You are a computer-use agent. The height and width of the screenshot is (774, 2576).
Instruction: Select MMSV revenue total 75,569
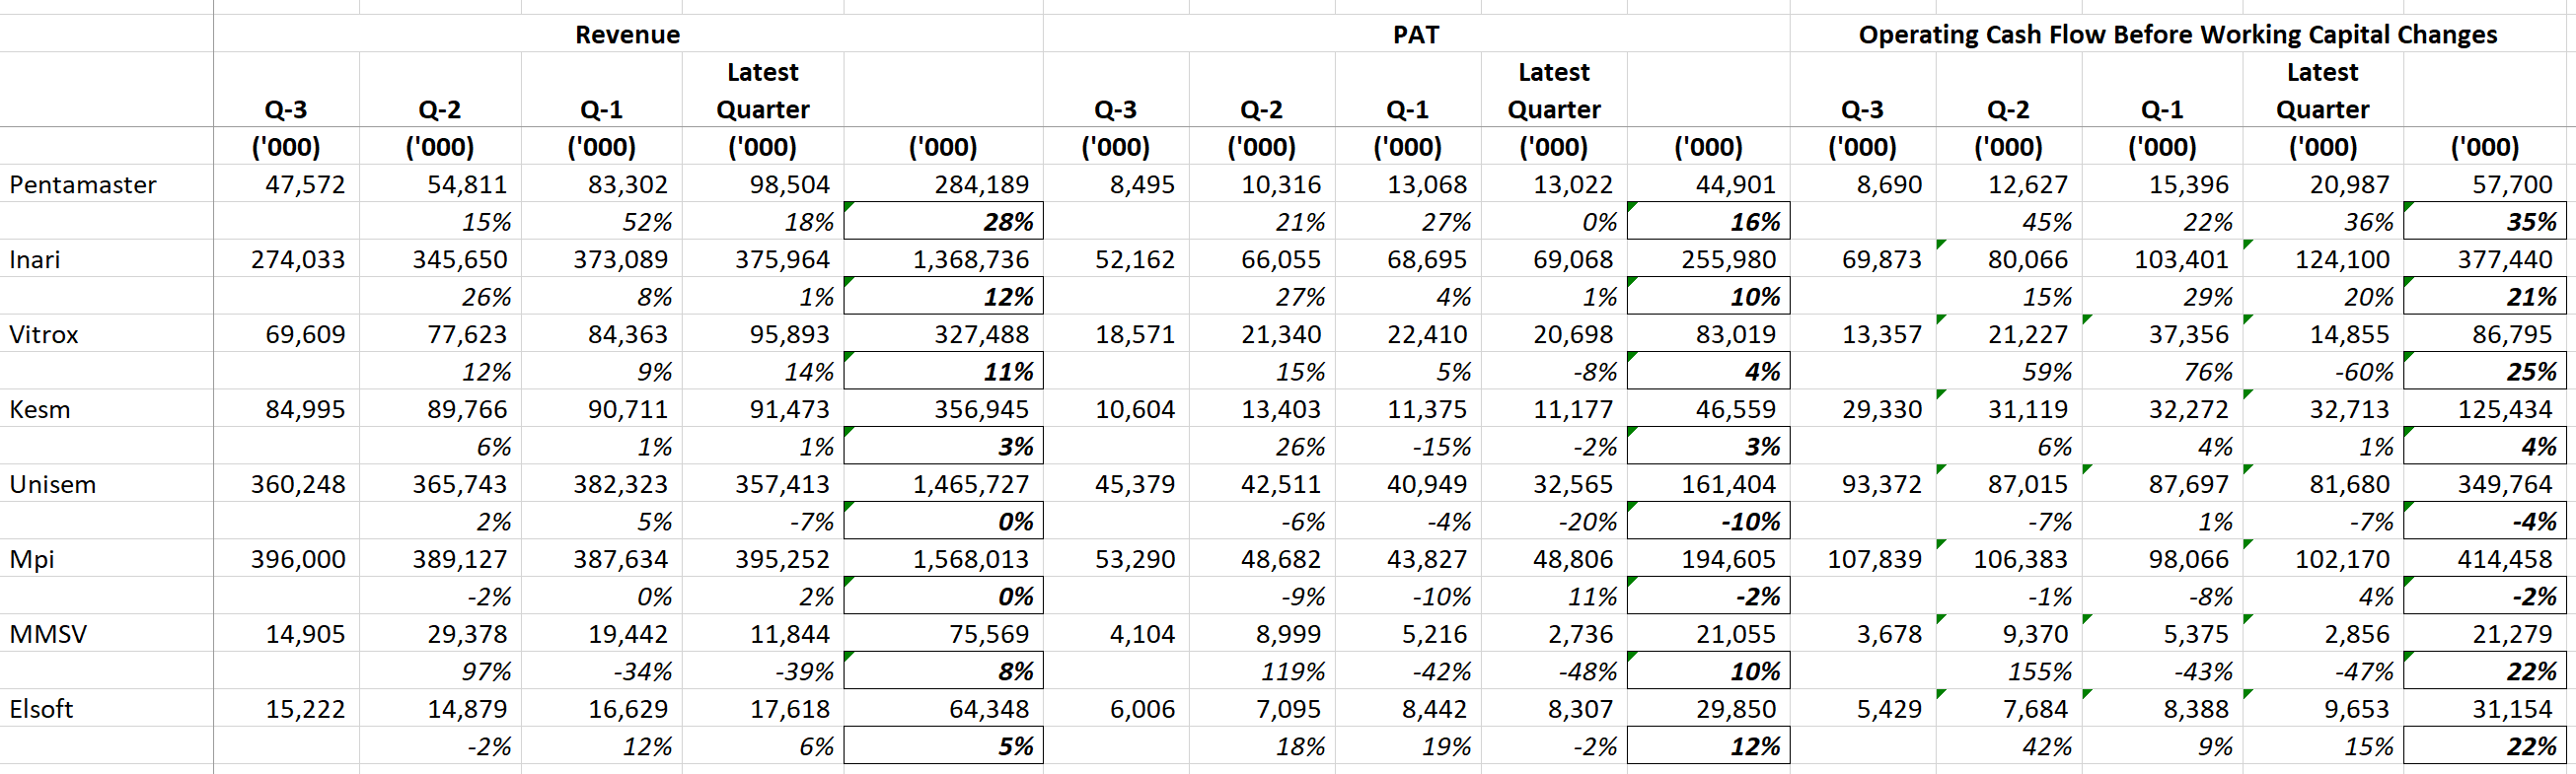click(x=989, y=635)
